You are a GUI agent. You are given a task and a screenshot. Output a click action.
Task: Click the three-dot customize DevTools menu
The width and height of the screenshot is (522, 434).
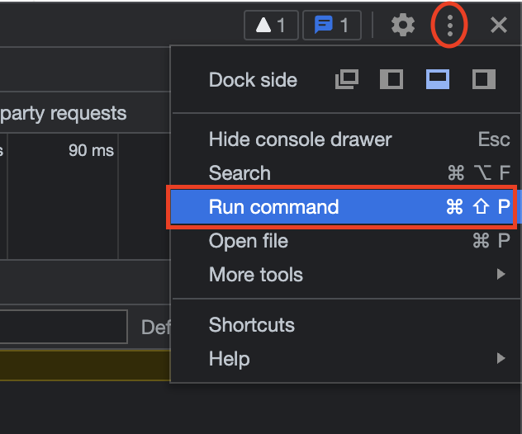450,26
